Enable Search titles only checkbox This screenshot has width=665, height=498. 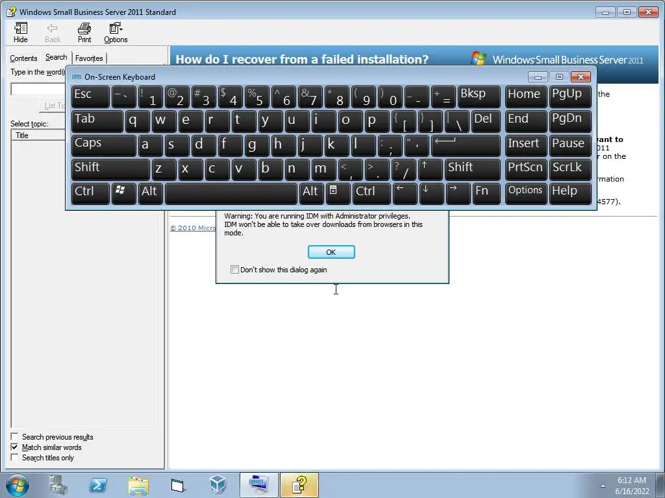pos(14,457)
